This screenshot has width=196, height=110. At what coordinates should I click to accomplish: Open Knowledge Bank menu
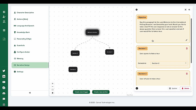coord(30,32)
